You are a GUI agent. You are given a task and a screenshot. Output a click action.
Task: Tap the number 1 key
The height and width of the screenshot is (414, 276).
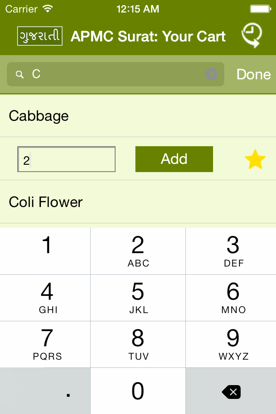tap(45, 251)
